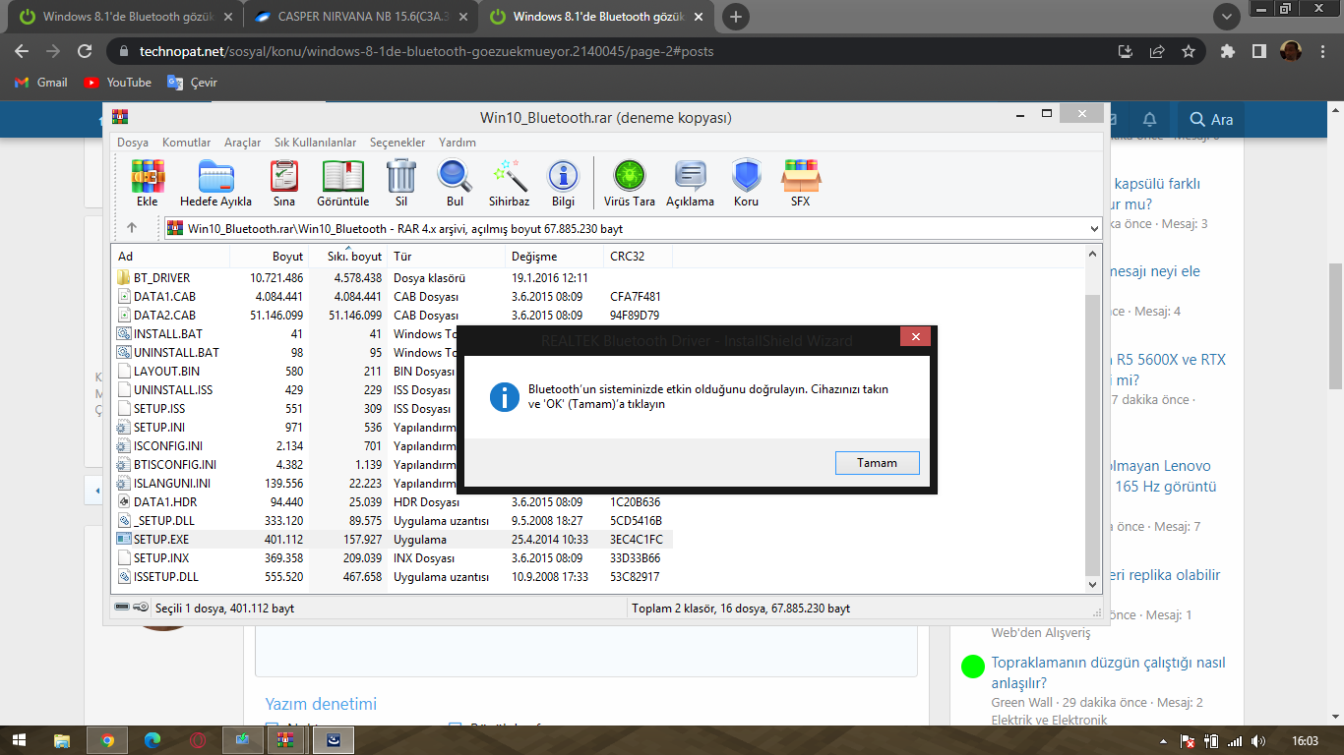
Task: Open the Komutlar menu
Action: tap(187, 143)
